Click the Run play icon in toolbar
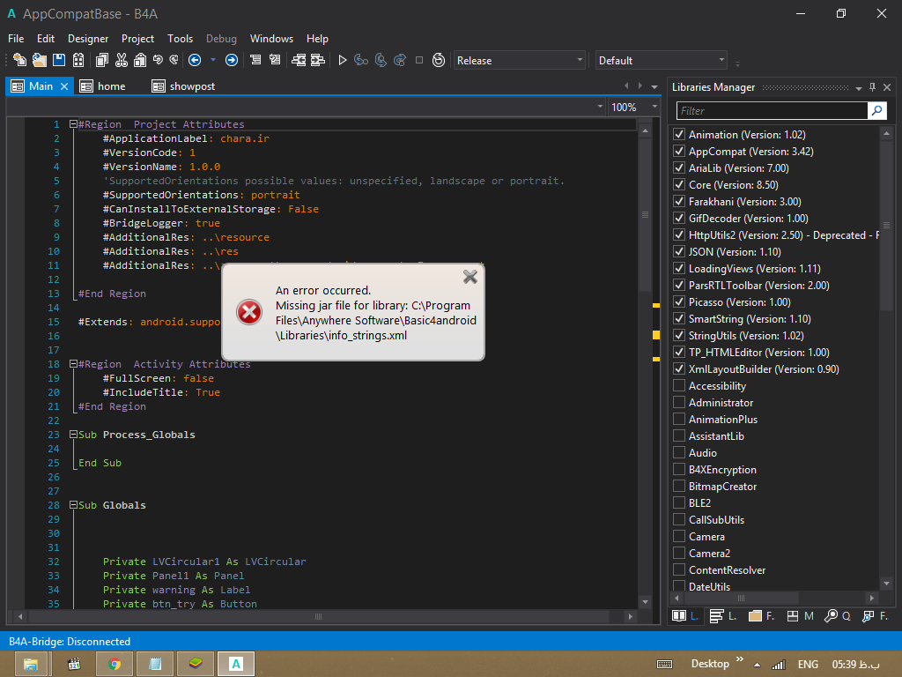902x677 pixels. pyautogui.click(x=343, y=60)
